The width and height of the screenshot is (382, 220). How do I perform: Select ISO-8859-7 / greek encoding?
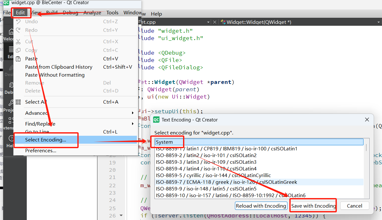coord(259,182)
